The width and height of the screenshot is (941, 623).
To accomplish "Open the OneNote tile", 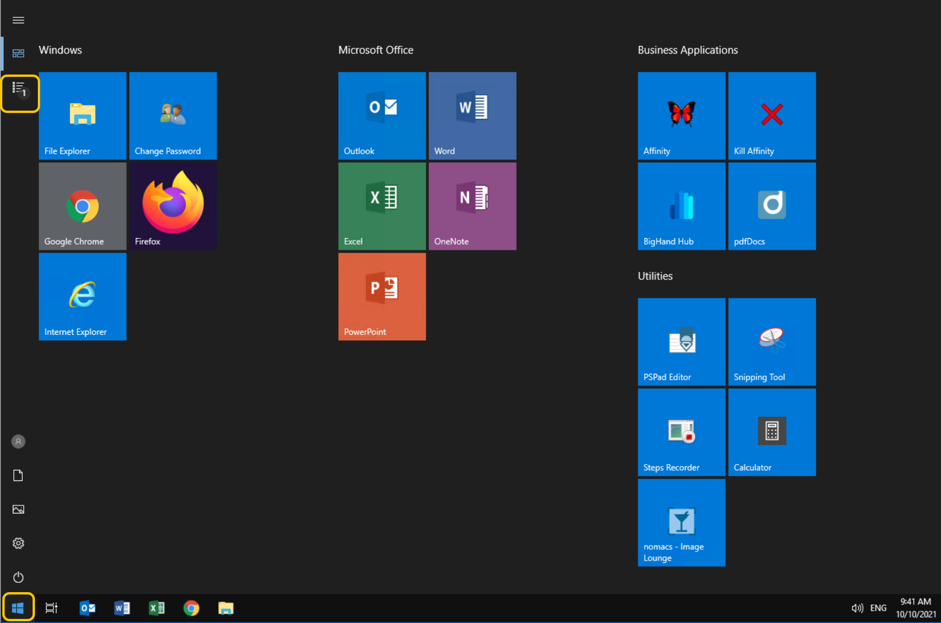I will point(472,206).
